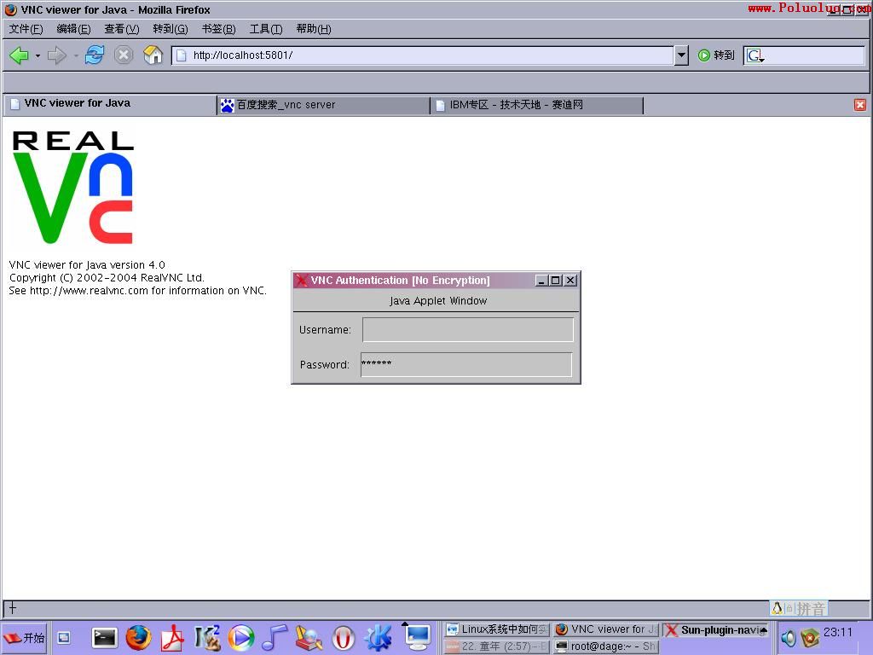Expand the URL history dropdown
This screenshot has height=655, width=873.
point(681,55)
